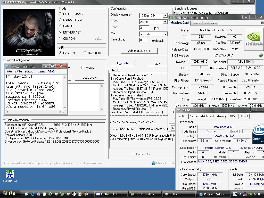
Task: Click the Loops number input field
Action: [x=144, y=28]
